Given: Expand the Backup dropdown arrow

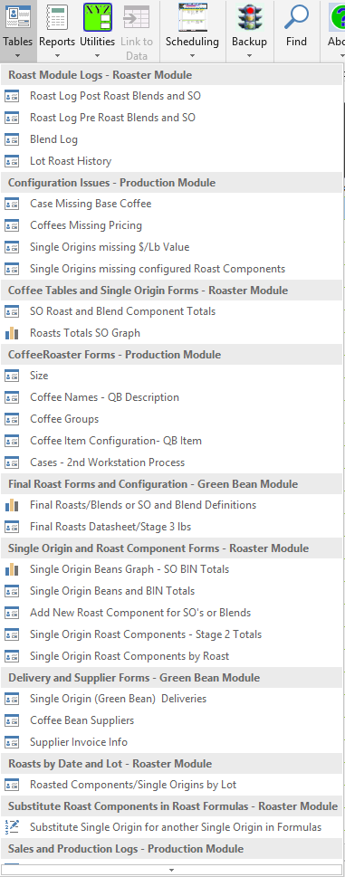Looking at the screenshot, I should [x=249, y=55].
